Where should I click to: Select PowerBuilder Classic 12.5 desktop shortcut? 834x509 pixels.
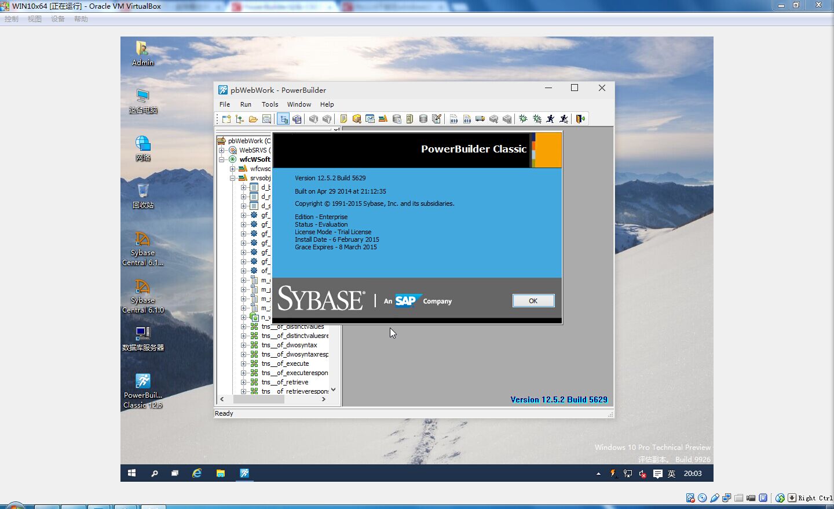[x=143, y=391]
